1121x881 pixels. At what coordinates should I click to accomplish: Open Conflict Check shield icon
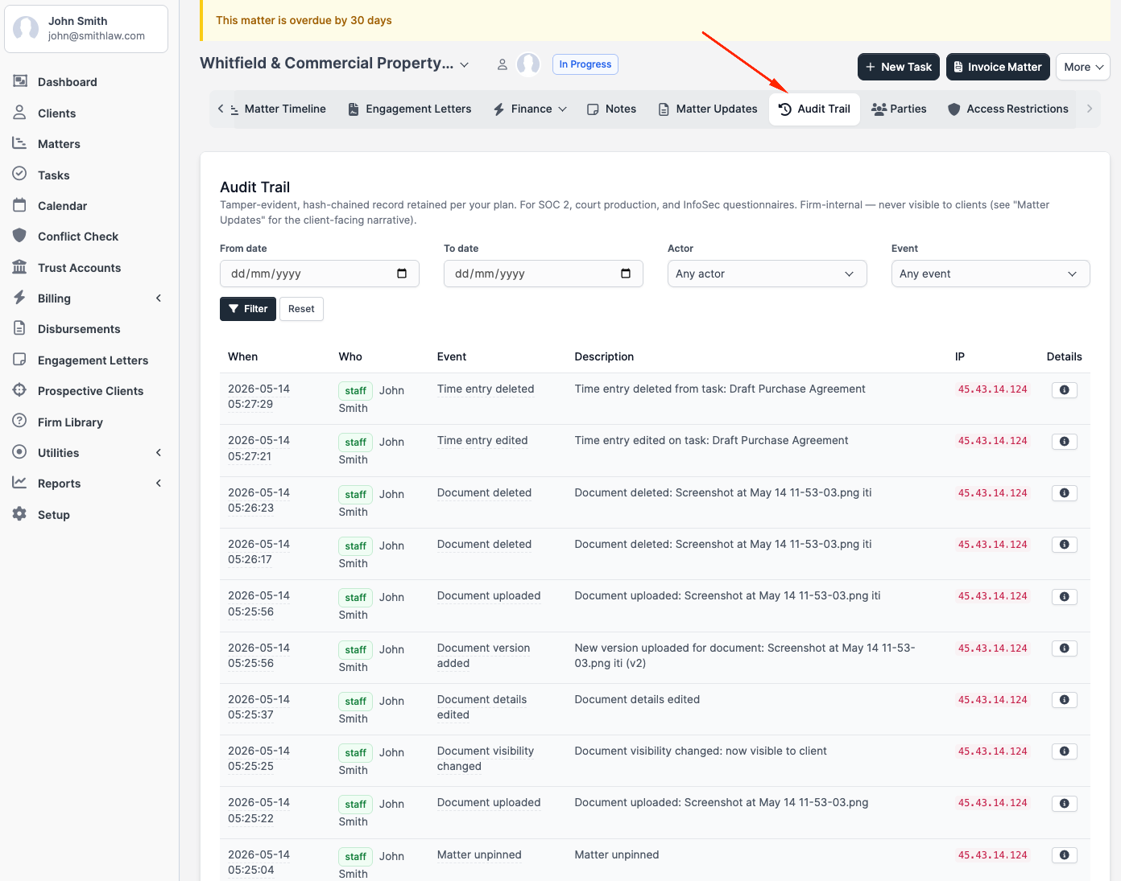pyautogui.click(x=19, y=236)
